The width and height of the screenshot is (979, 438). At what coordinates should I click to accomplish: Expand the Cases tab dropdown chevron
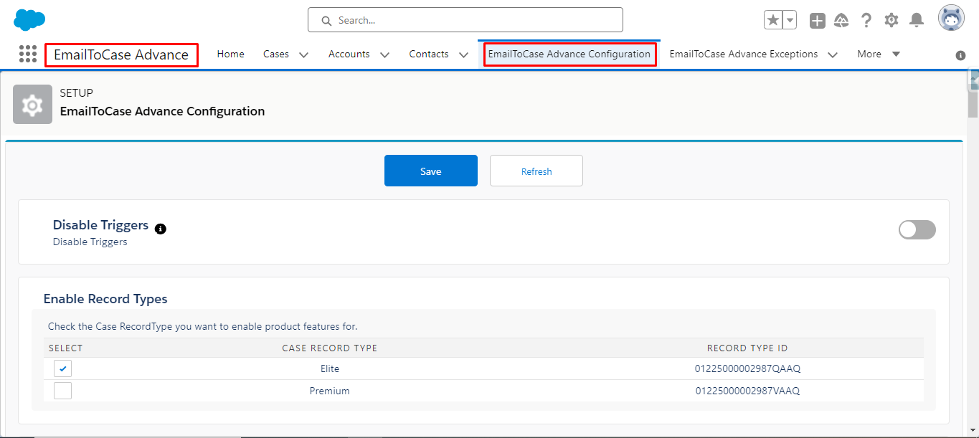[x=303, y=54]
